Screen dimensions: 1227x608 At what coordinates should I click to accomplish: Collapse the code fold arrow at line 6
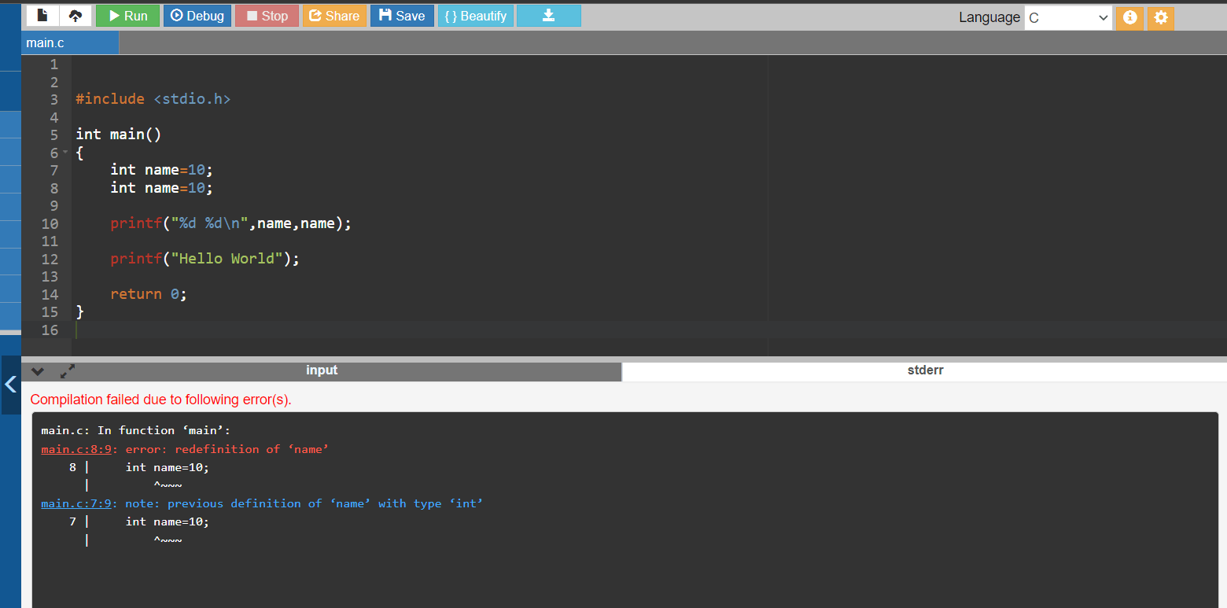[66, 151]
